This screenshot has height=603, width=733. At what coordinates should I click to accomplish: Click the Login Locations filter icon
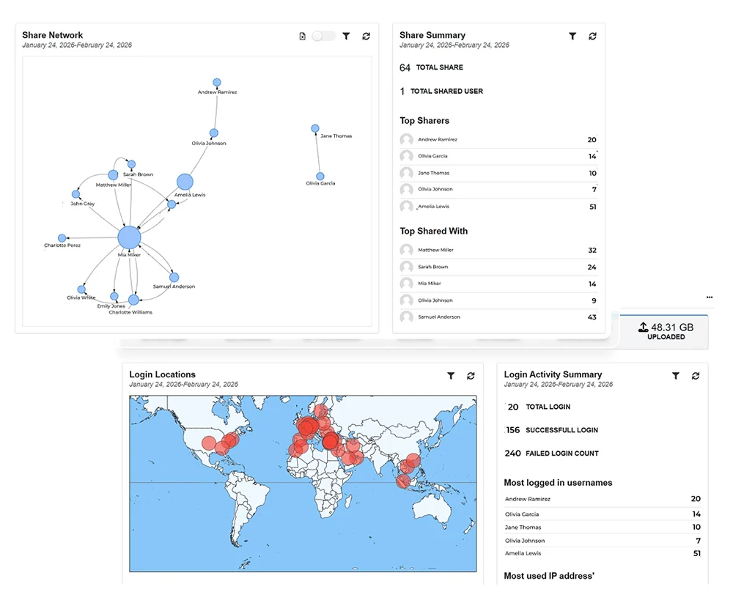pyautogui.click(x=451, y=376)
